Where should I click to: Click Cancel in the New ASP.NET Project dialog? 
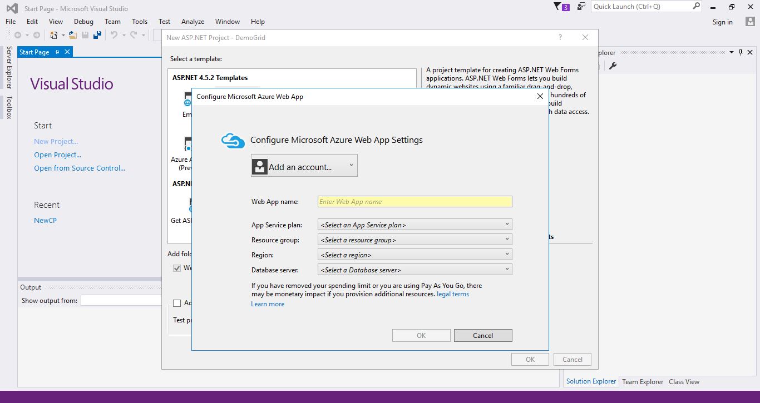click(572, 360)
